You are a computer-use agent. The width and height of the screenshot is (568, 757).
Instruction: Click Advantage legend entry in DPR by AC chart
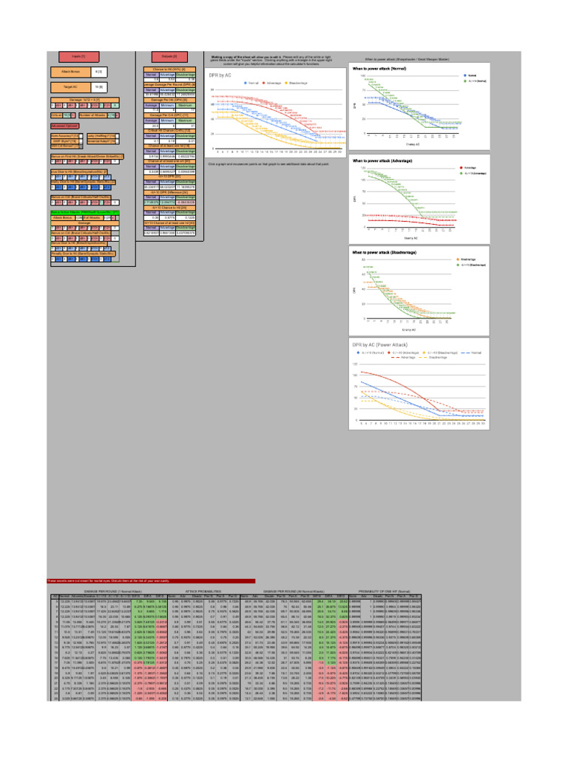pos(272,83)
